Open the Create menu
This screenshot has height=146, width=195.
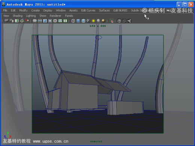pos(36,10)
